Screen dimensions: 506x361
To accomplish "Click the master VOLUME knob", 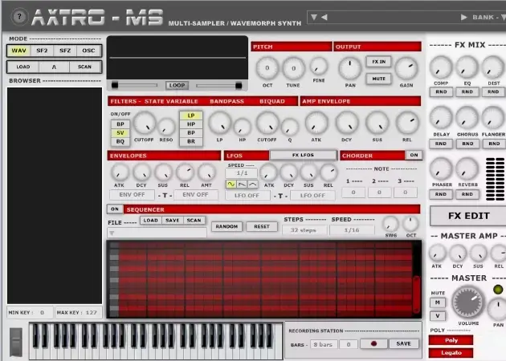I will click(x=467, y=302).
